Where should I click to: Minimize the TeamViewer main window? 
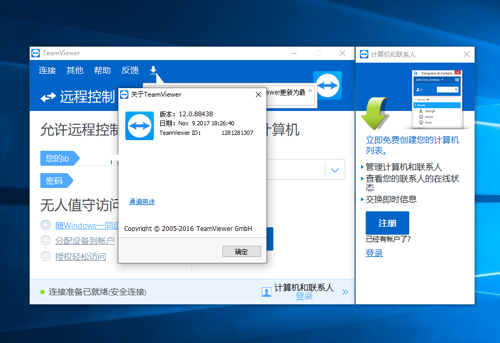294,53
